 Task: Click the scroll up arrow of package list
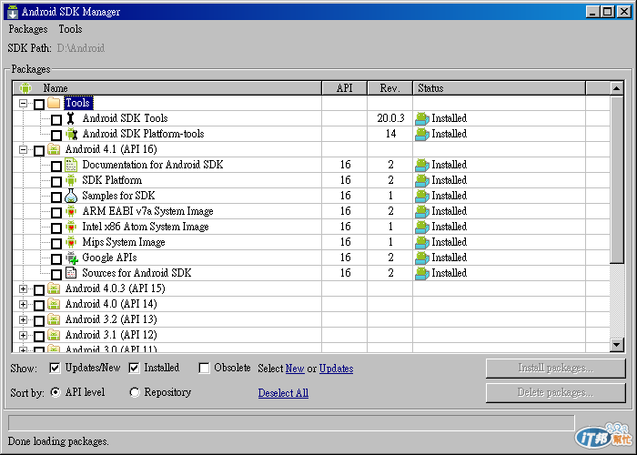(617, 88)
